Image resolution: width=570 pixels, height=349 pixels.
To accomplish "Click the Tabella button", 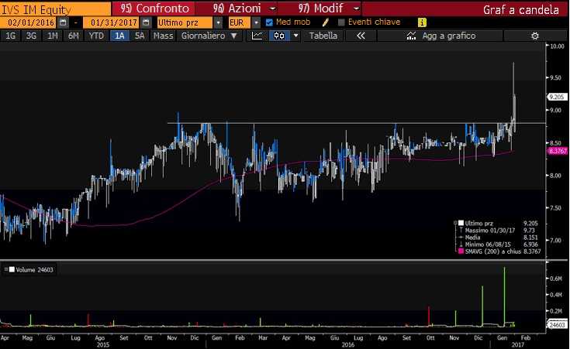I will (323, 36).
